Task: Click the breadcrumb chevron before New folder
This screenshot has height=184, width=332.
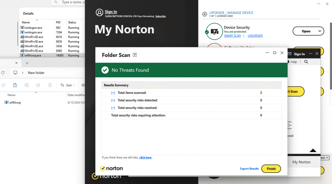Action: coord(22,73)
